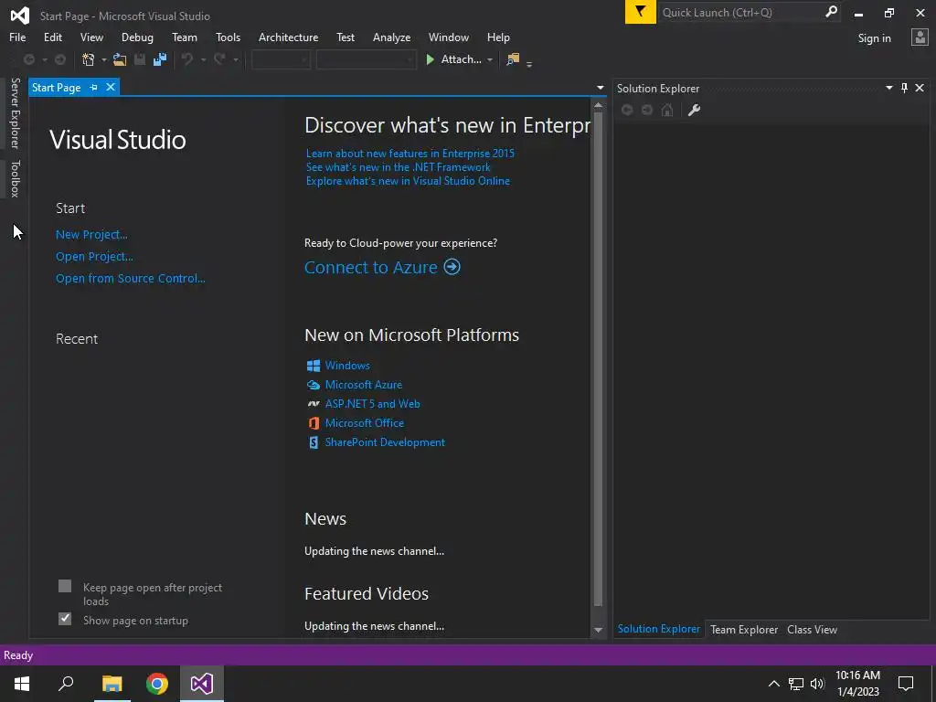Open Google Chrome from the taskbar
The height and width of the screenshot is (702, 936).
coord(157,684)
